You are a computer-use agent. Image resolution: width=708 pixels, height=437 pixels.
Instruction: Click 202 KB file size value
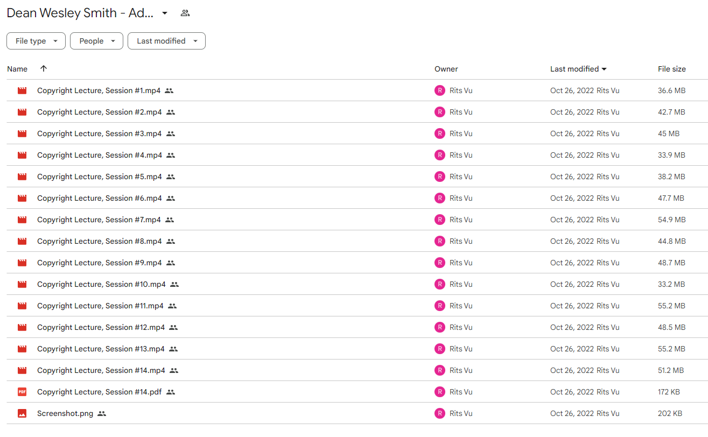[670, 413]
